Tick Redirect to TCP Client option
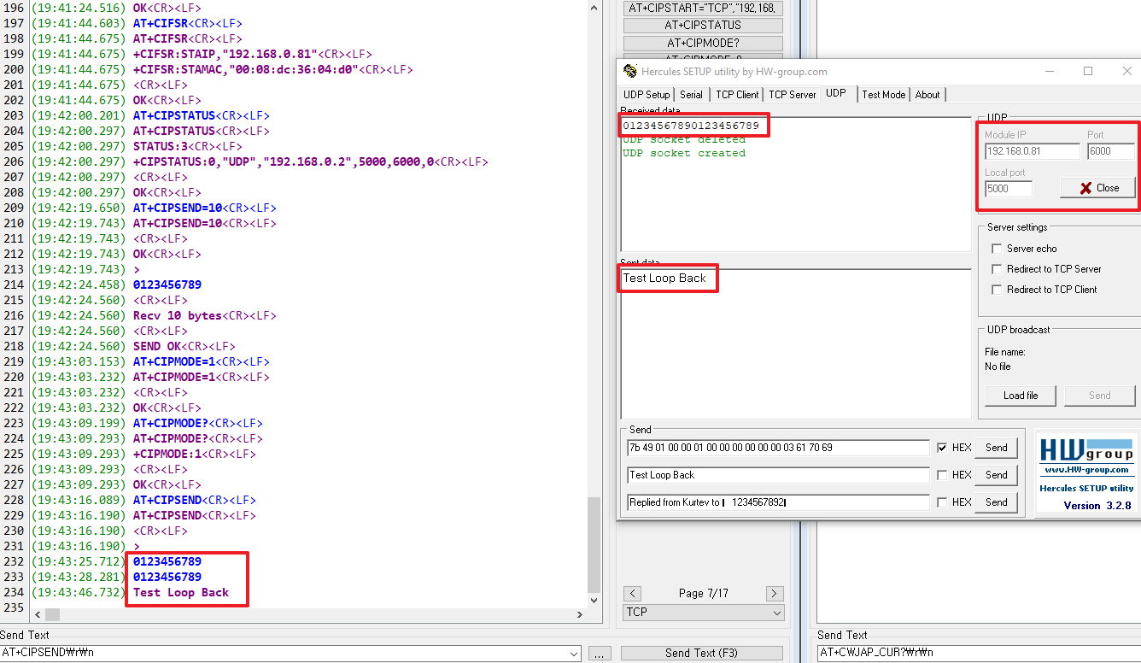The image size is (1141, 663). (997, 290)
